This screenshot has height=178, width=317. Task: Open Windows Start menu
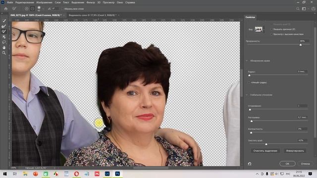[x=5, y=174]
